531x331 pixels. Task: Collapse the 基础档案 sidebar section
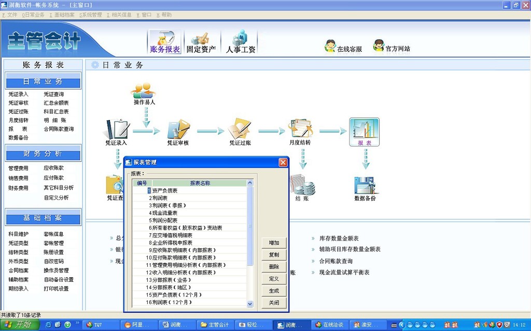tap(43, 218)
